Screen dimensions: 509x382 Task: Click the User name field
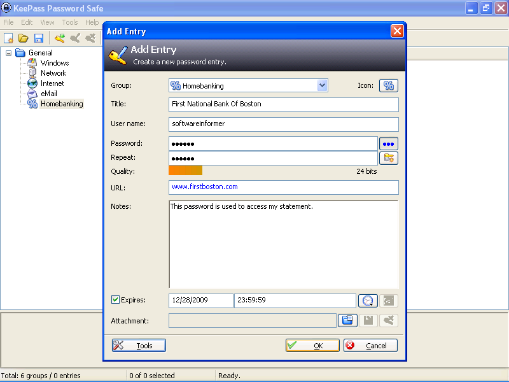pyautogui.click(x=284, y=124)
